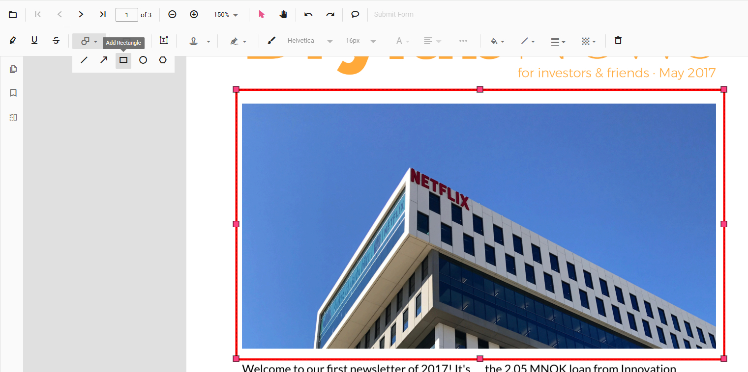The height and width of the screenshot is (372, 748).
Task: Redo the last undone action
Action: click(x=330, y=14)
